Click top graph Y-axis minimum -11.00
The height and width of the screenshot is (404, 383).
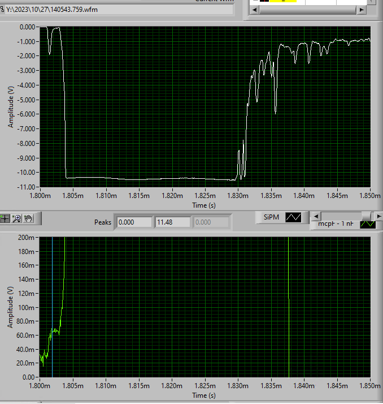(x=26, y=187)
